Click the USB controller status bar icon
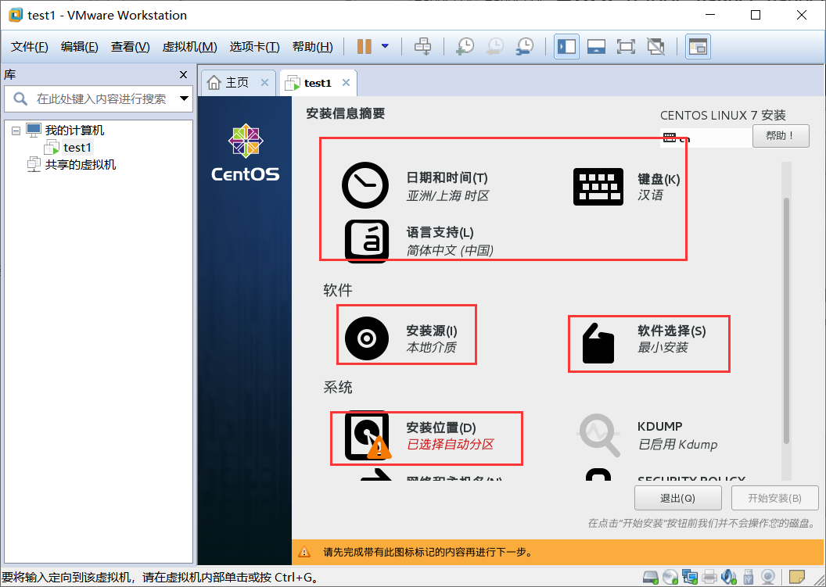This screenshot has width=826, height=587. coord(748,577)
